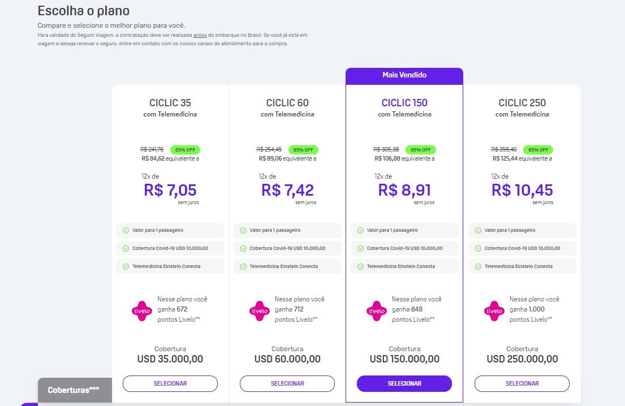Click the Livelo logo in CICLIC 250 plan
Image resolution: width=625 pixels, height=406 pixels.
pos(494,311)
